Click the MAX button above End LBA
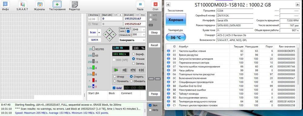The image size is (303, 116). tap(143, 15)
